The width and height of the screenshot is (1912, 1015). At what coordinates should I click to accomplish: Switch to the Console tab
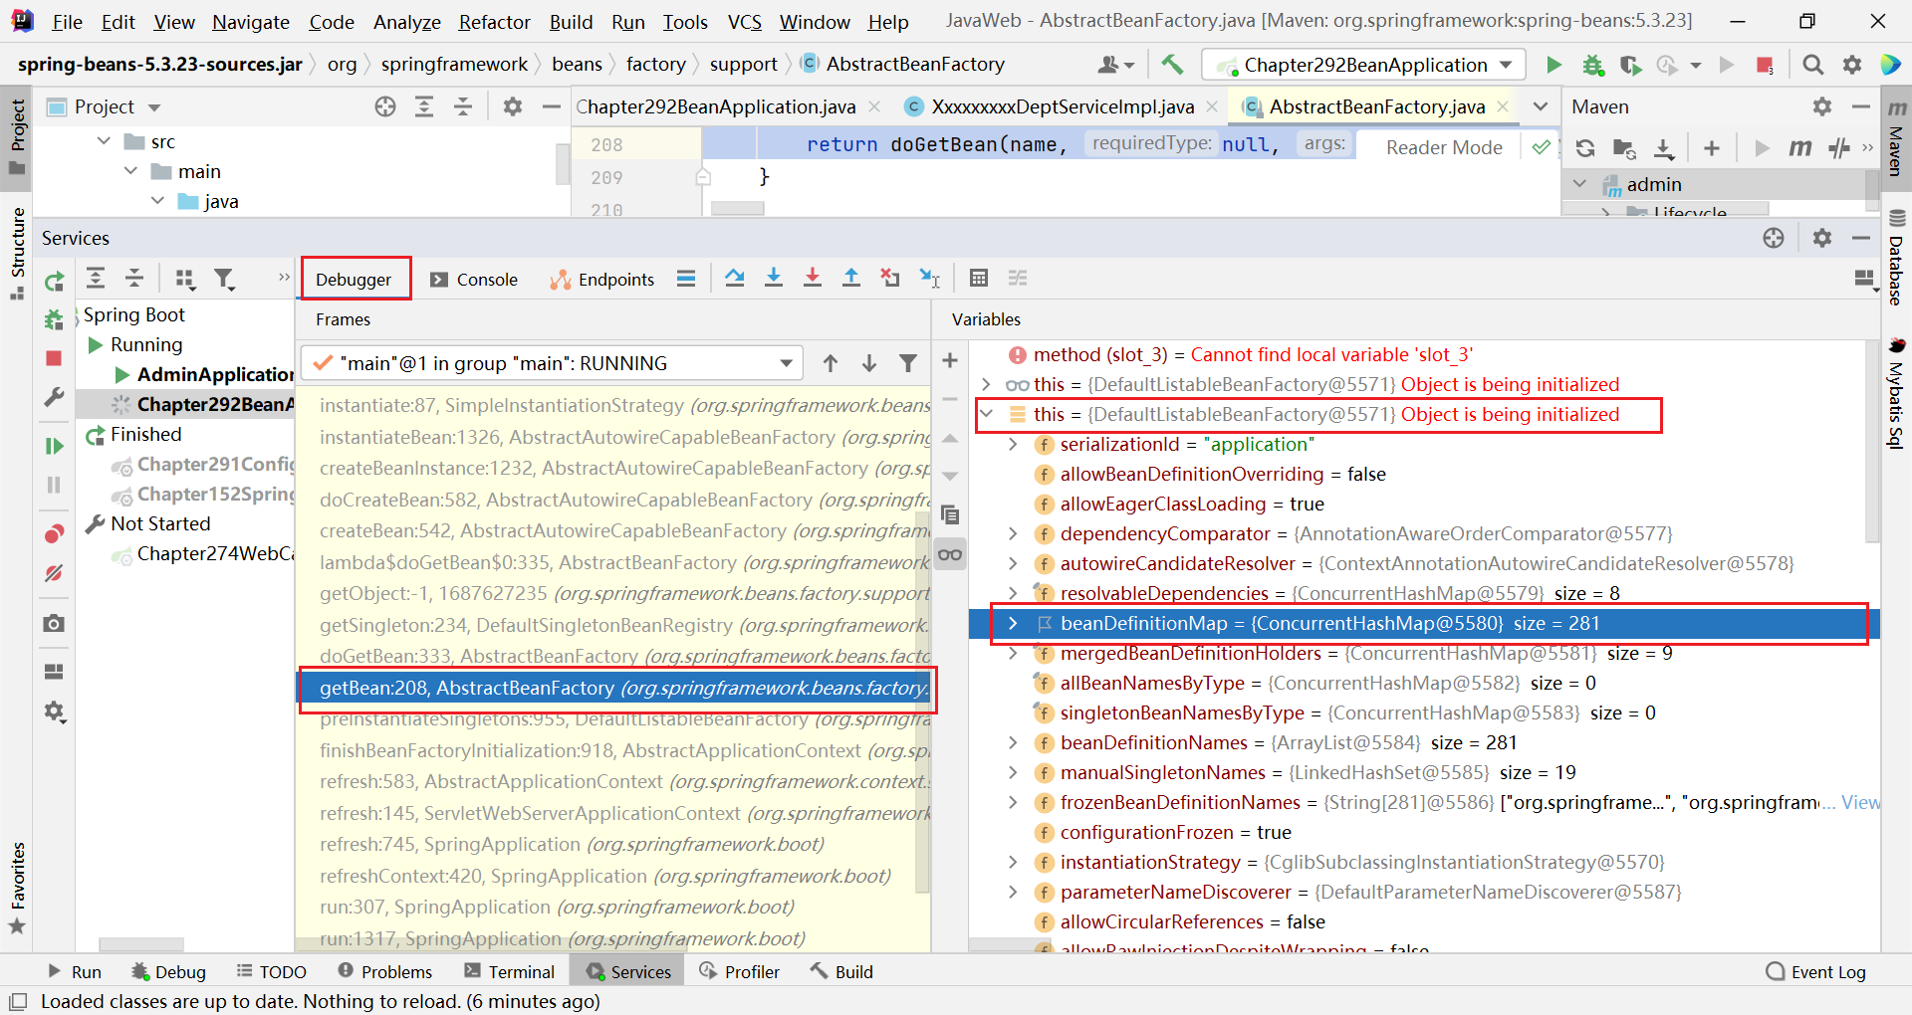474,280
